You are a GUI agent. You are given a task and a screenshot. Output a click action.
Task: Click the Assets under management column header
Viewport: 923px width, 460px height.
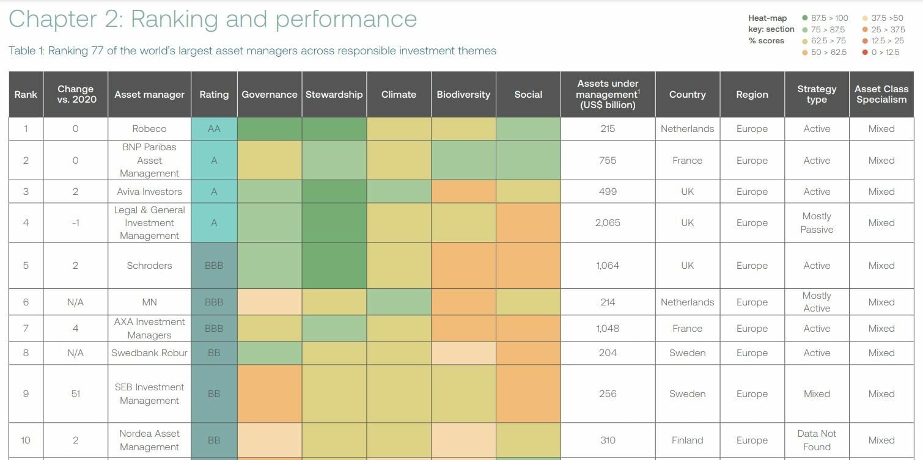608,95
